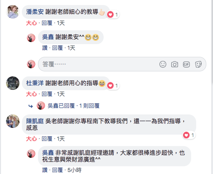Toggle 大心 reaction on 陳凱庭's comment

(x=31, y=139)
